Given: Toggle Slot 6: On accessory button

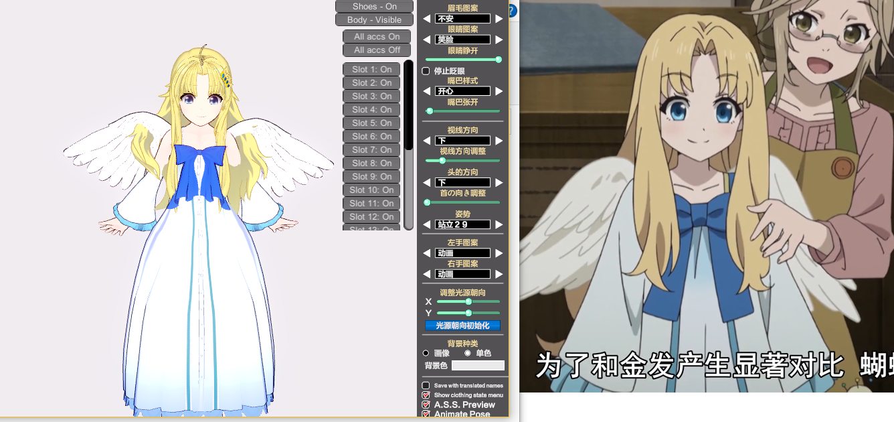Looking at the screenshot, I should [x=372, y=137].
